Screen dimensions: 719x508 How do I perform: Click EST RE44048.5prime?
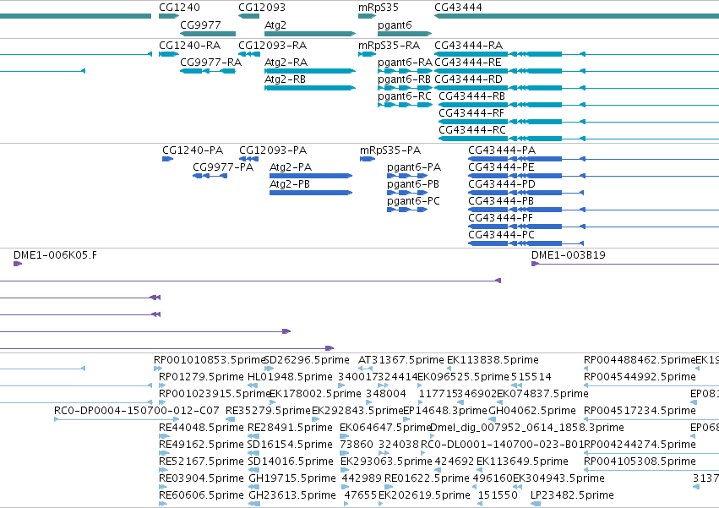[164, 436]
